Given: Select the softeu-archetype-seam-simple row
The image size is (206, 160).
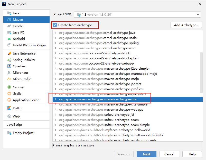Looking at the screenshot, I should coord(128,125).
